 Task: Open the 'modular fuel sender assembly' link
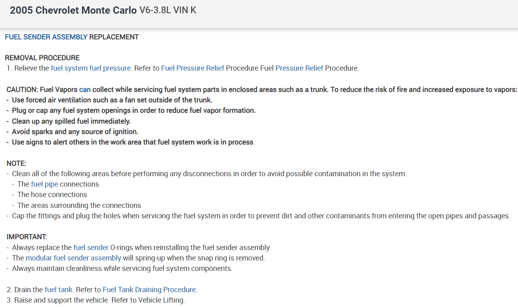click(x=73, y=258)
